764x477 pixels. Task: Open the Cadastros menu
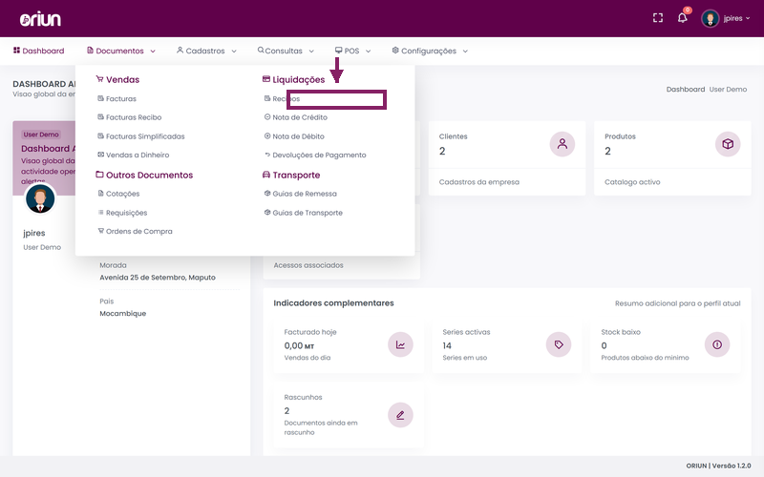(x=201, y=51)
